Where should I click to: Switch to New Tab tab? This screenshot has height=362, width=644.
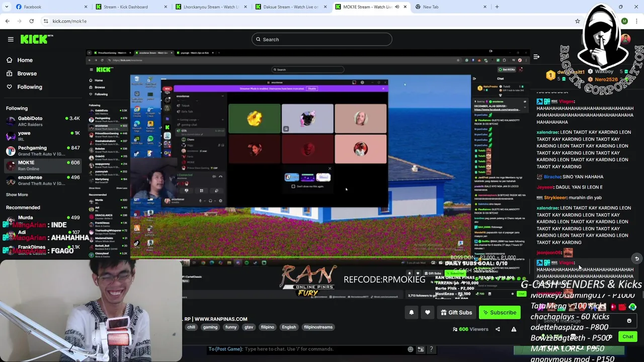(450, 7)
